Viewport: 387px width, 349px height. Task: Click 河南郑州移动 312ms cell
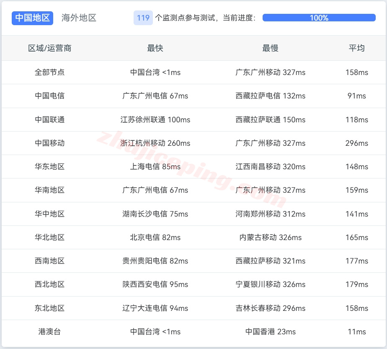click(x=271, y=214)
